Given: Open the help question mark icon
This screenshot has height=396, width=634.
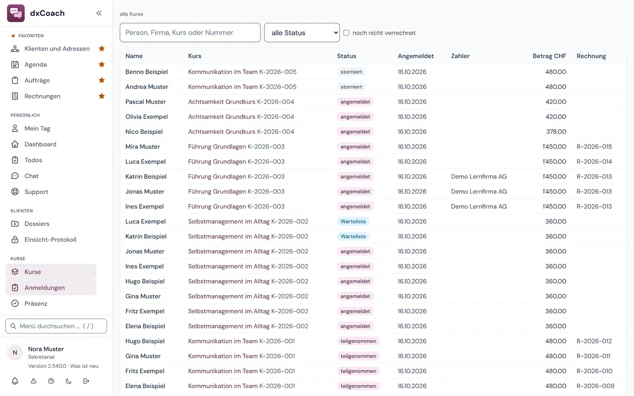Looking at the screenshot, I should tap(51, 381).
